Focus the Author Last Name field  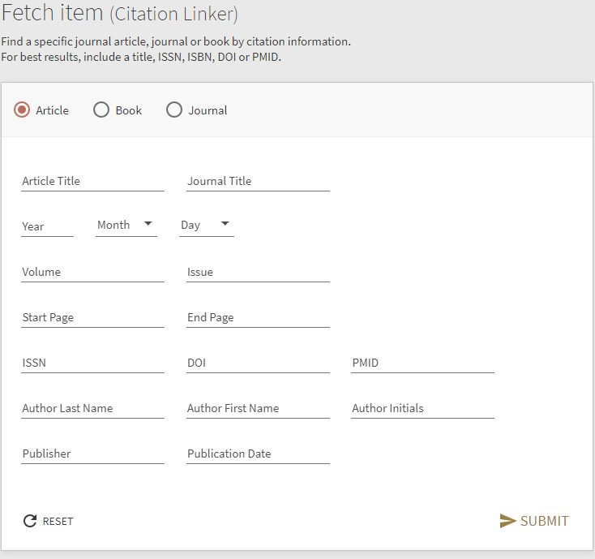pos(92,409)
